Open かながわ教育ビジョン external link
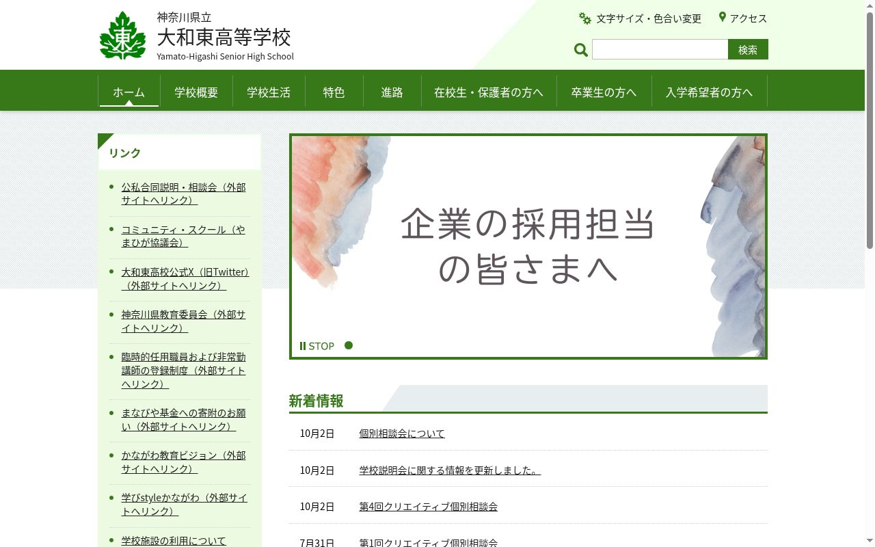875x547 pixels. (x=184, y=462)
